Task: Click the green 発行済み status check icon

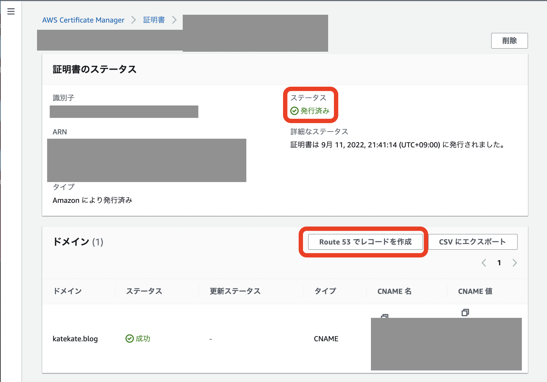Action: pos(294,111)
